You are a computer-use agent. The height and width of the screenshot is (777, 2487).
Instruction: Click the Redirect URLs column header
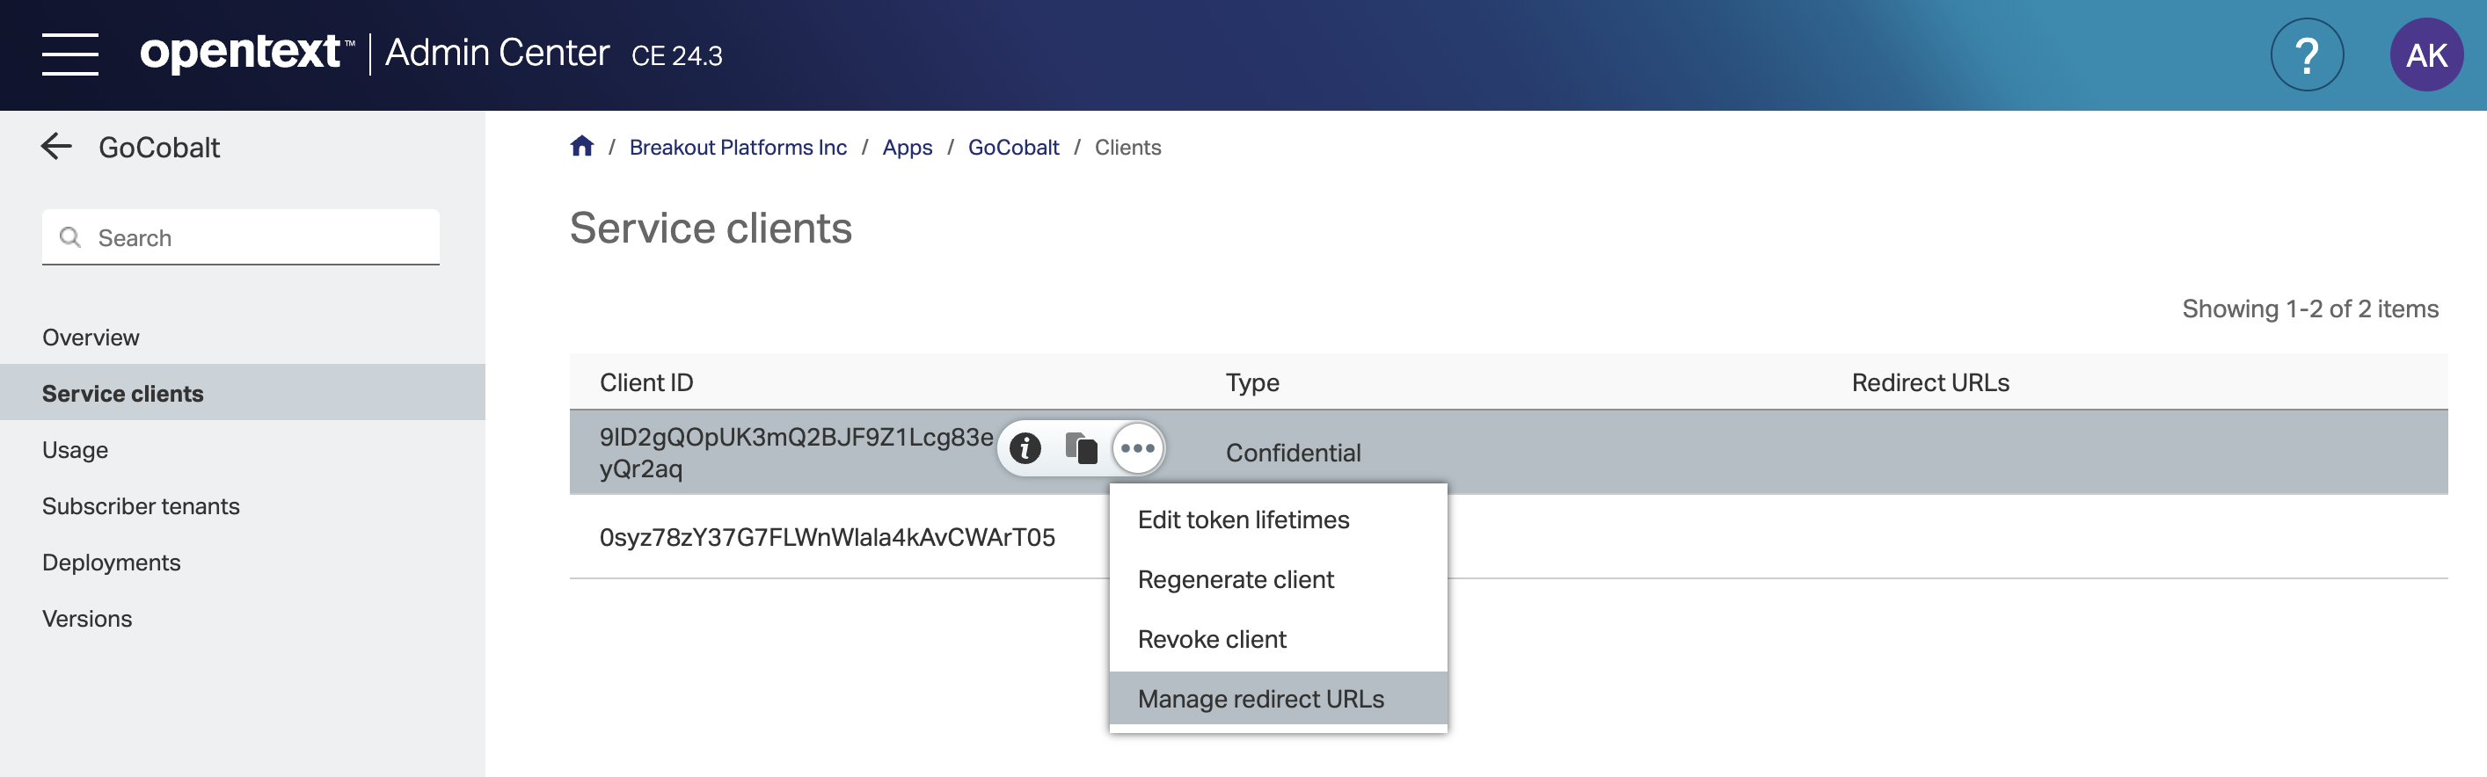point(1930,383)
